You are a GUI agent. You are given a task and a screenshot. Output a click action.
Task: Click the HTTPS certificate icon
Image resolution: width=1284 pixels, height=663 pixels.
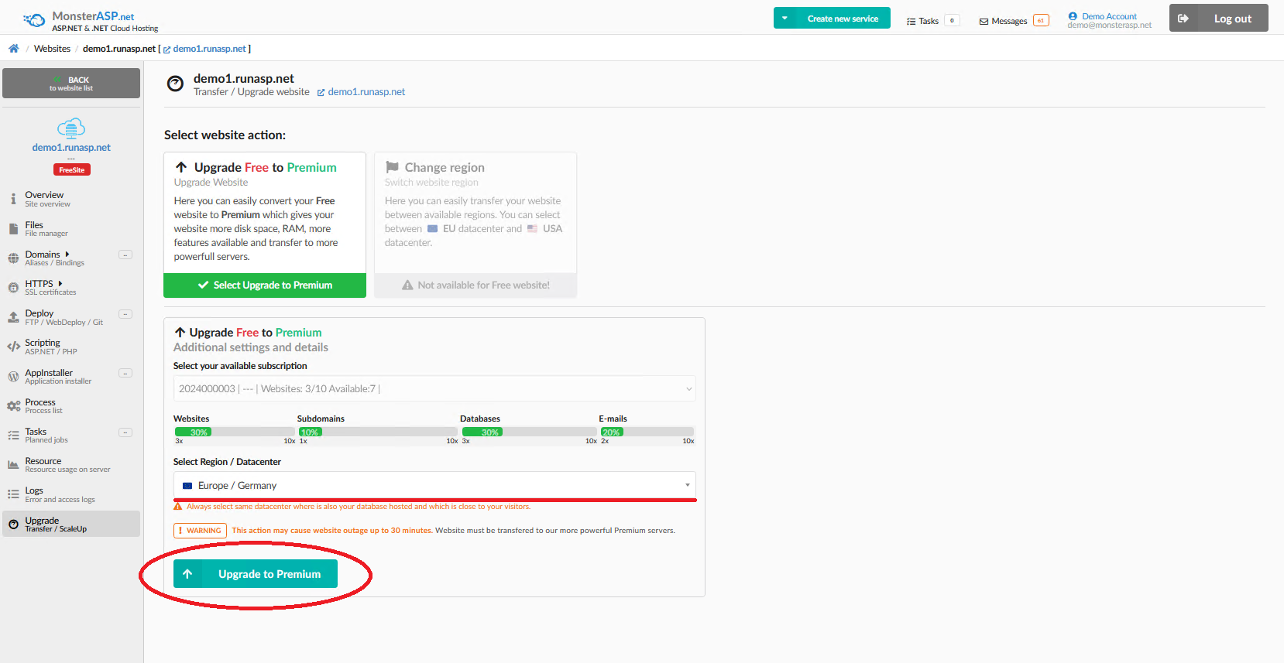tap(13, 288)
